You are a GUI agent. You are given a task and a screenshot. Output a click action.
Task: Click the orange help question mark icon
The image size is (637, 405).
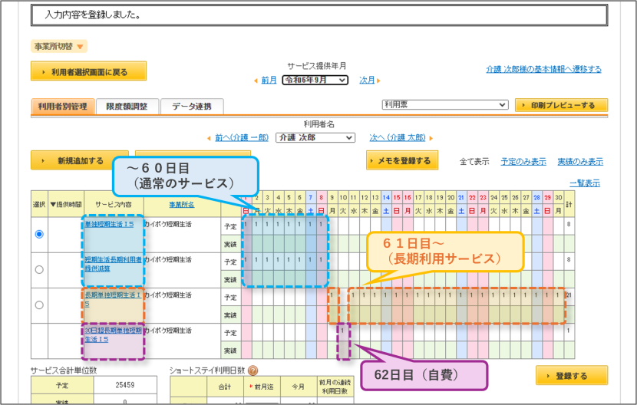point(252,370)
